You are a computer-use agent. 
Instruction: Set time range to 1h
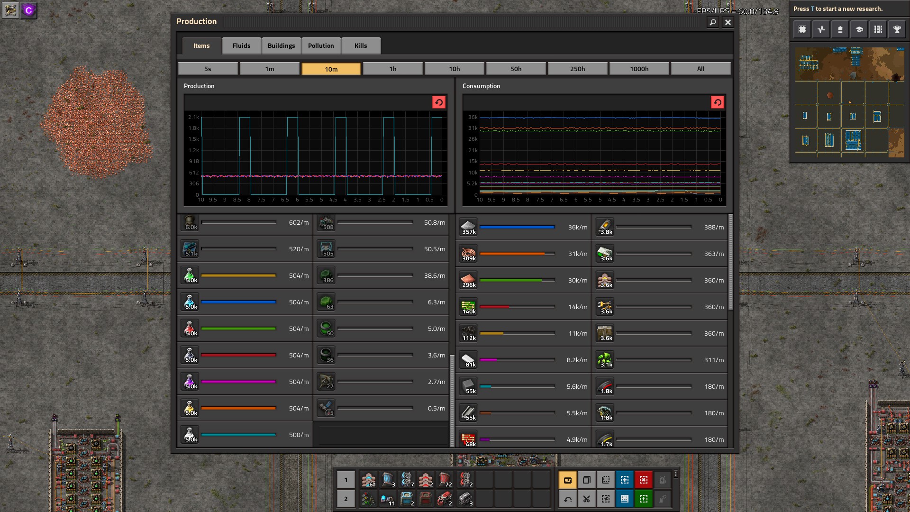point(393,69)
